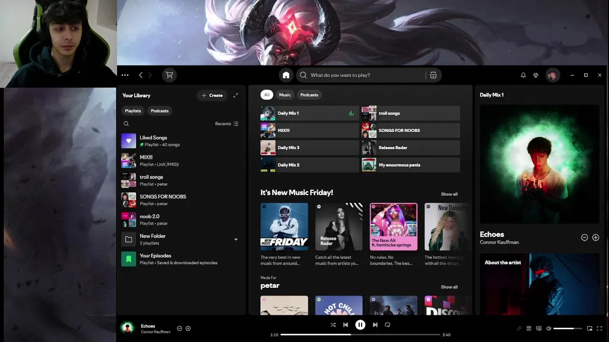The height and width of the screenshot is (342, 609).
Task: Search in Your Library magnifier icon
Action: (x=126, y=123)
